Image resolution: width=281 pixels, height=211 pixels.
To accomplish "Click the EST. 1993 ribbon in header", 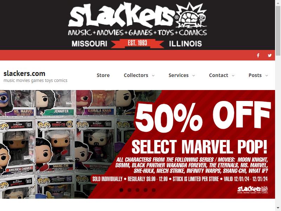I will click(137, 44).
